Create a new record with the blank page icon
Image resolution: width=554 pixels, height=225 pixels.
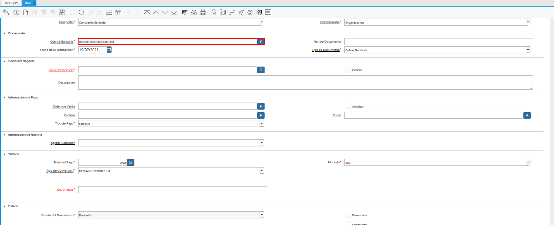[25, 12]
